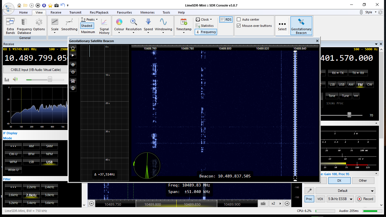Click the Stop icon in quick access toolbar

click(x=38, y=5)
